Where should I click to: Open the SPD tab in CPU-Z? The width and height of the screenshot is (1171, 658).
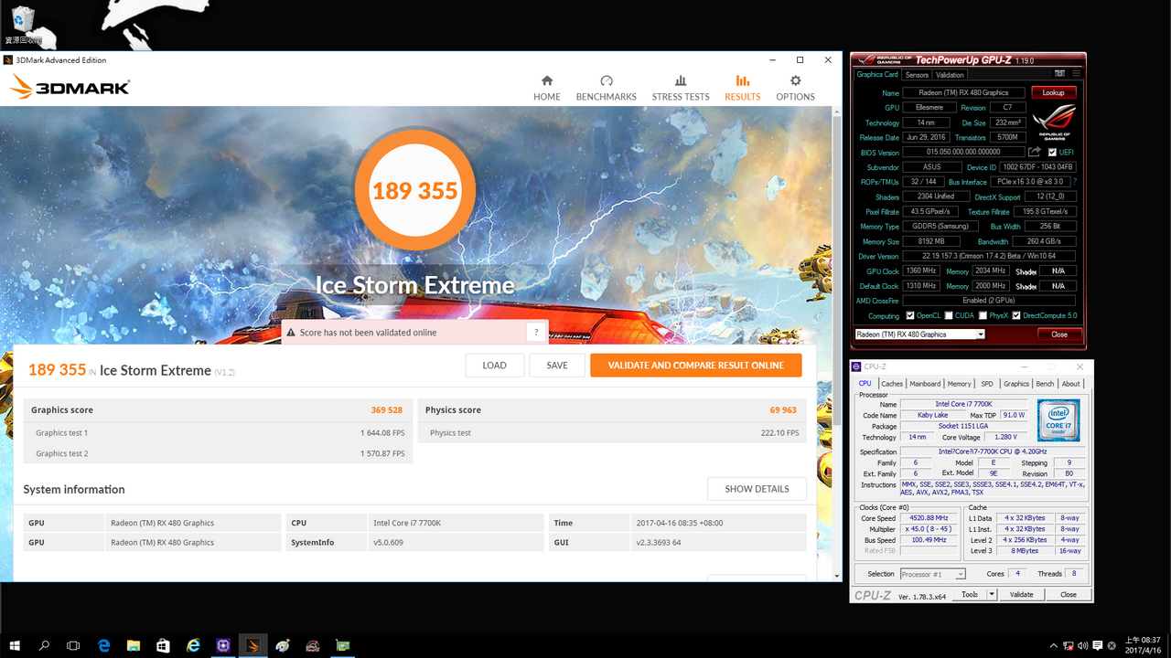987,384
